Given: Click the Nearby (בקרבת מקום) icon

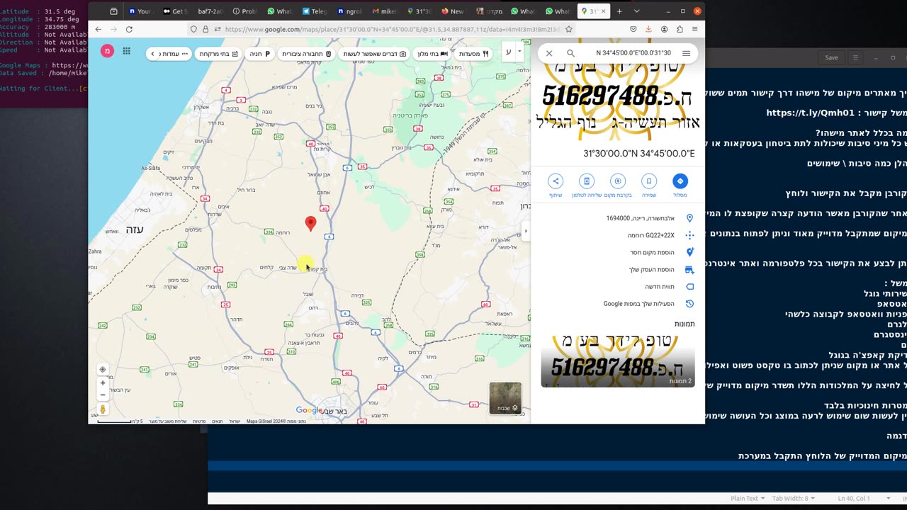Looking at the screenshot, I should pyautogui.click(x=618, y=181).
